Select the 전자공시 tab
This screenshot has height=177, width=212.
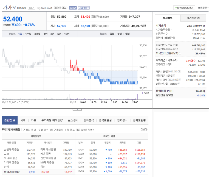tap(122, 120)
